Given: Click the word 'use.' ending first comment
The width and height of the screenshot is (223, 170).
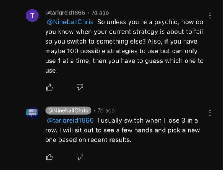Looking at the screenshot, I should click(x=52, y=70).
